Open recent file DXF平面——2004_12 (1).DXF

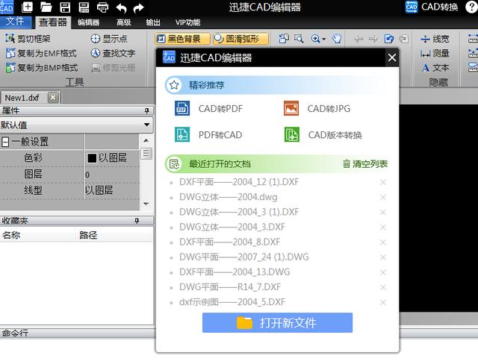[x=239, y=182]
